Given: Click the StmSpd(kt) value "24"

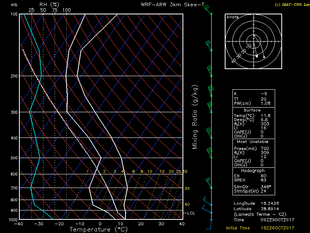Looking at the screenshot, I should (x=263, y=191).
